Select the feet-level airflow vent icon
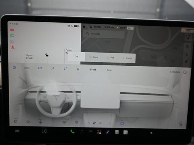Screen dimensions: 194x145 point(78,69)
